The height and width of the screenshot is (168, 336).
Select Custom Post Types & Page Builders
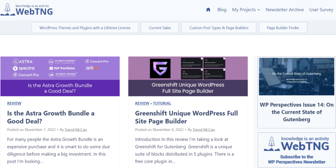219,28
